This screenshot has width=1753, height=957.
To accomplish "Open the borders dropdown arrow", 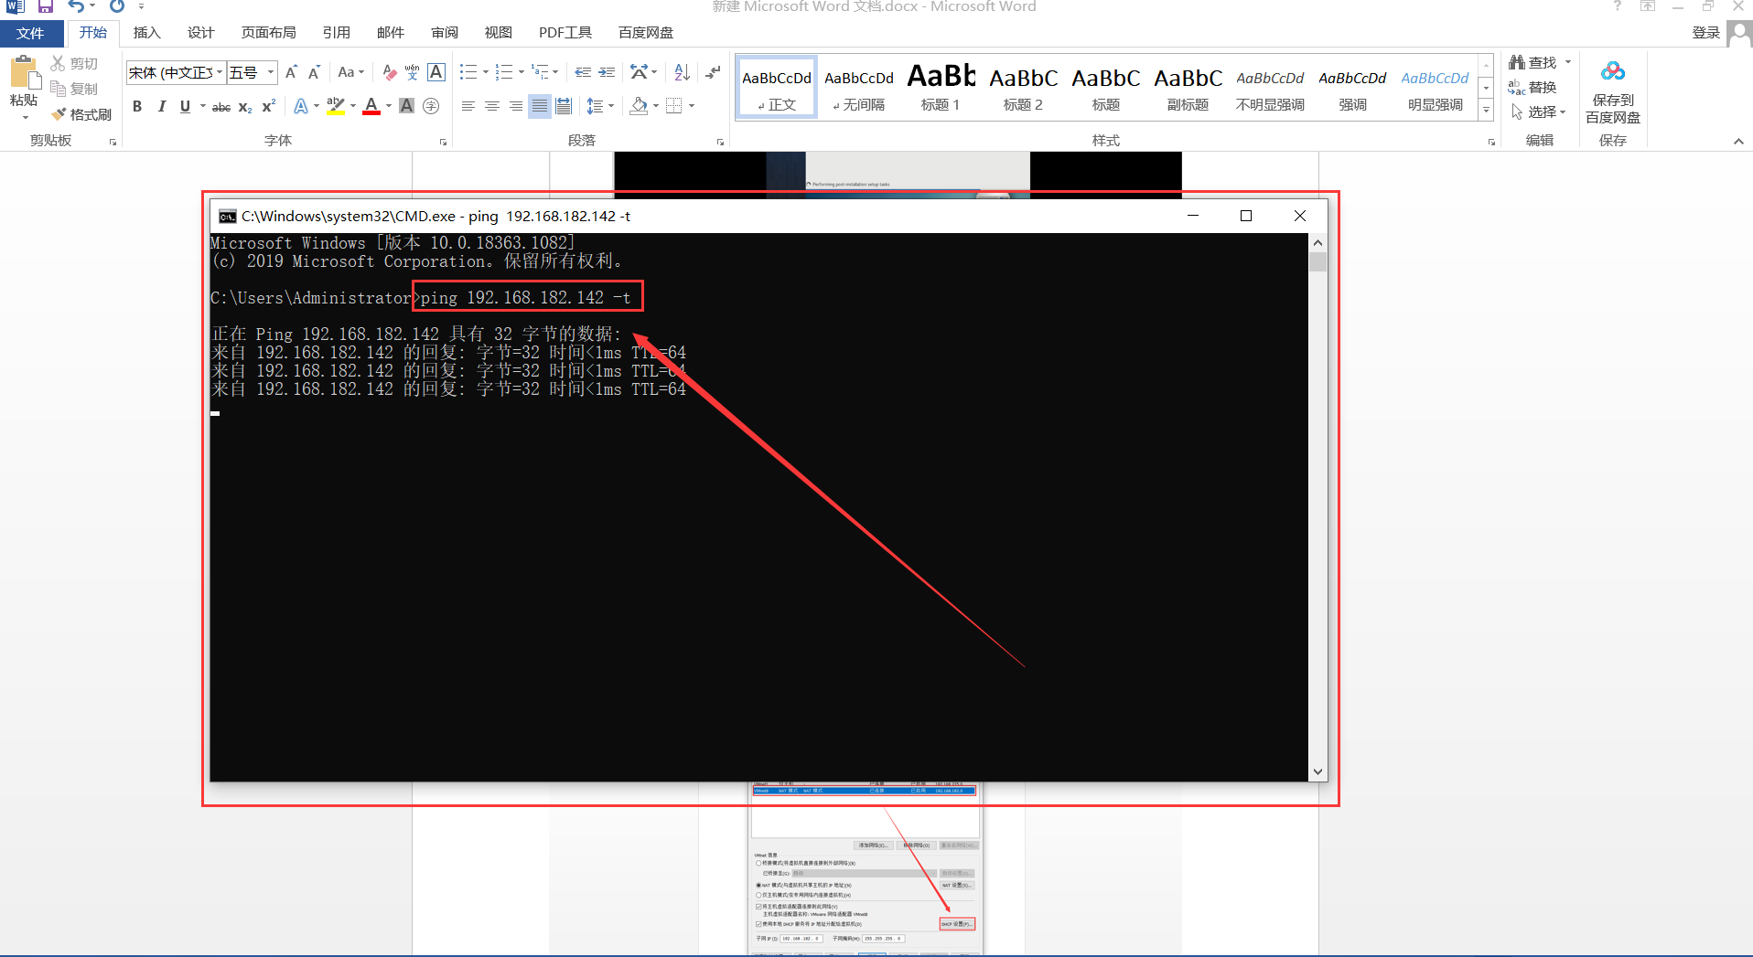I will tap(692, 106).
